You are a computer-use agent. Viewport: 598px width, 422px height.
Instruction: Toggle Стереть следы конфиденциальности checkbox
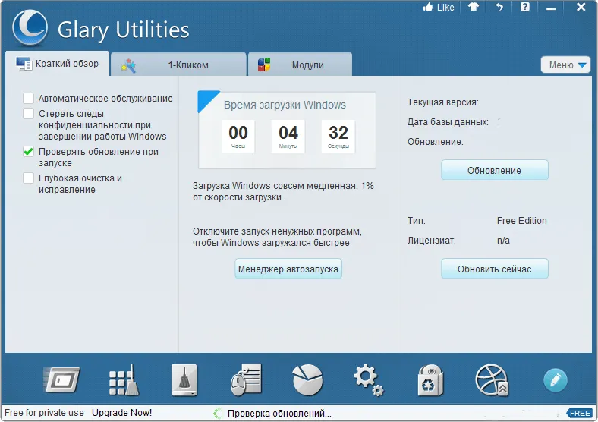(28, 114)
